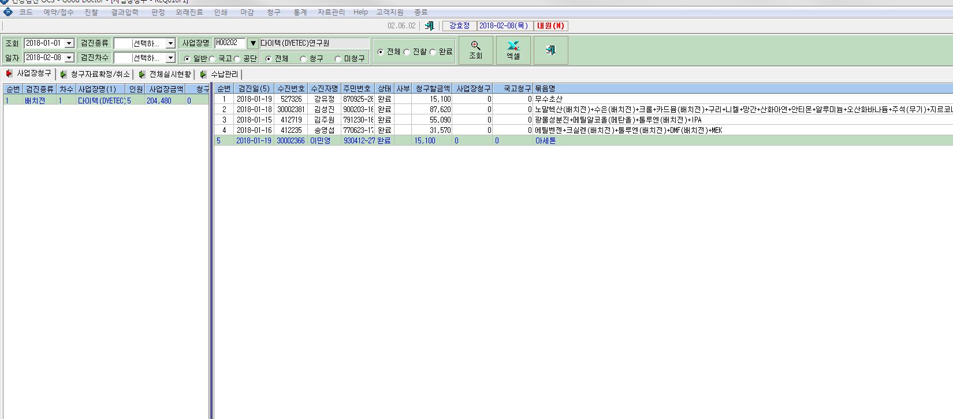Viewport: 953px width, 419px height.
Task: Click the green flag icon on 전체실시현황 tab
Action: (x=142, y=75)
